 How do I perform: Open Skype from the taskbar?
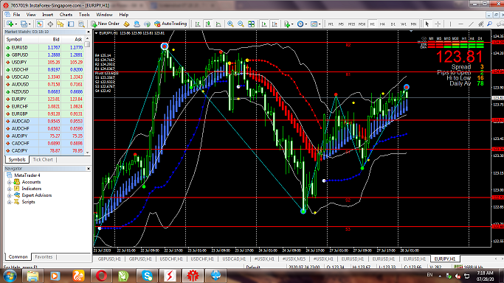[x=147, y=276]
